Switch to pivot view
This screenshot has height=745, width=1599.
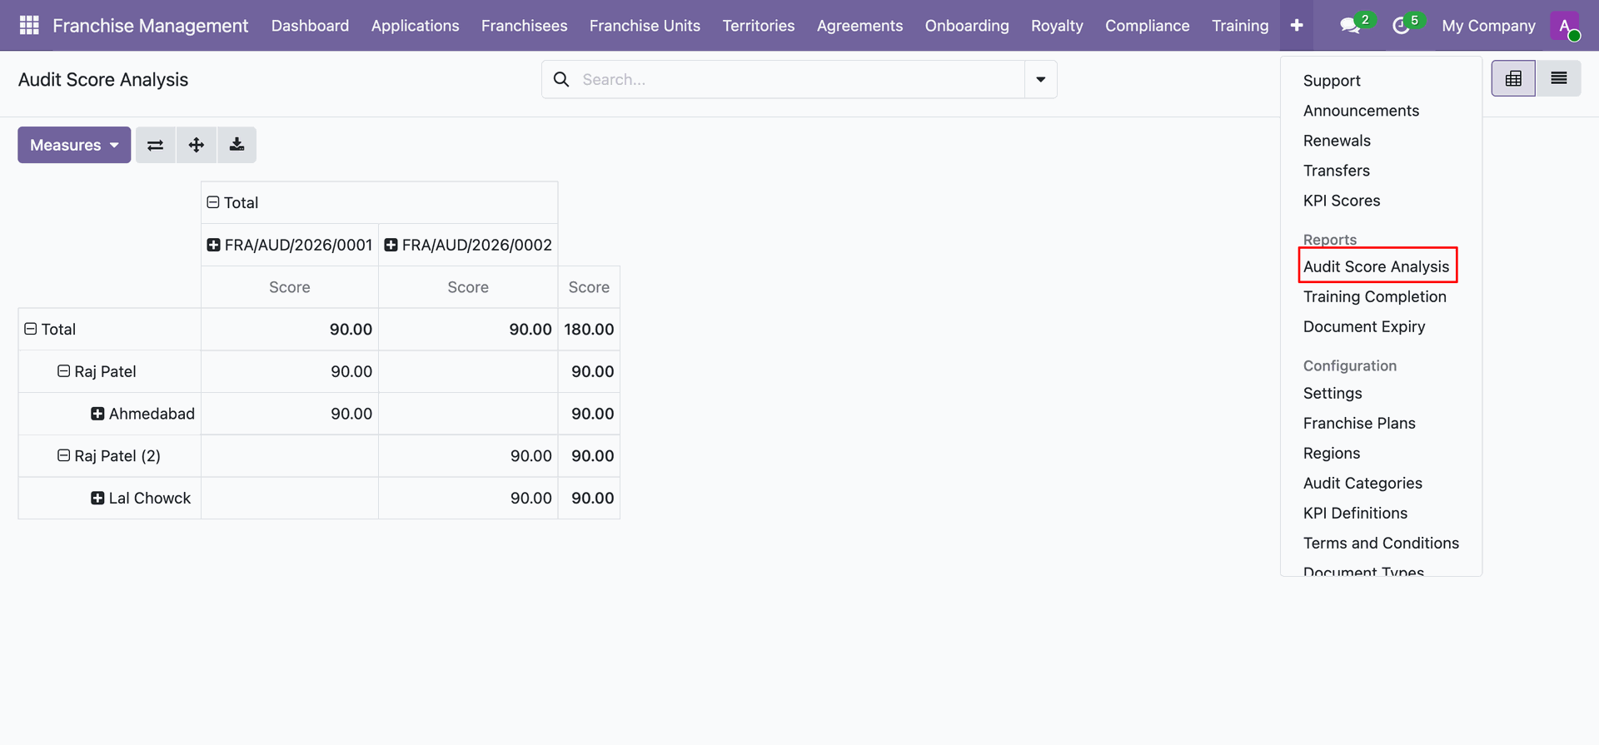click(1513, 79)
